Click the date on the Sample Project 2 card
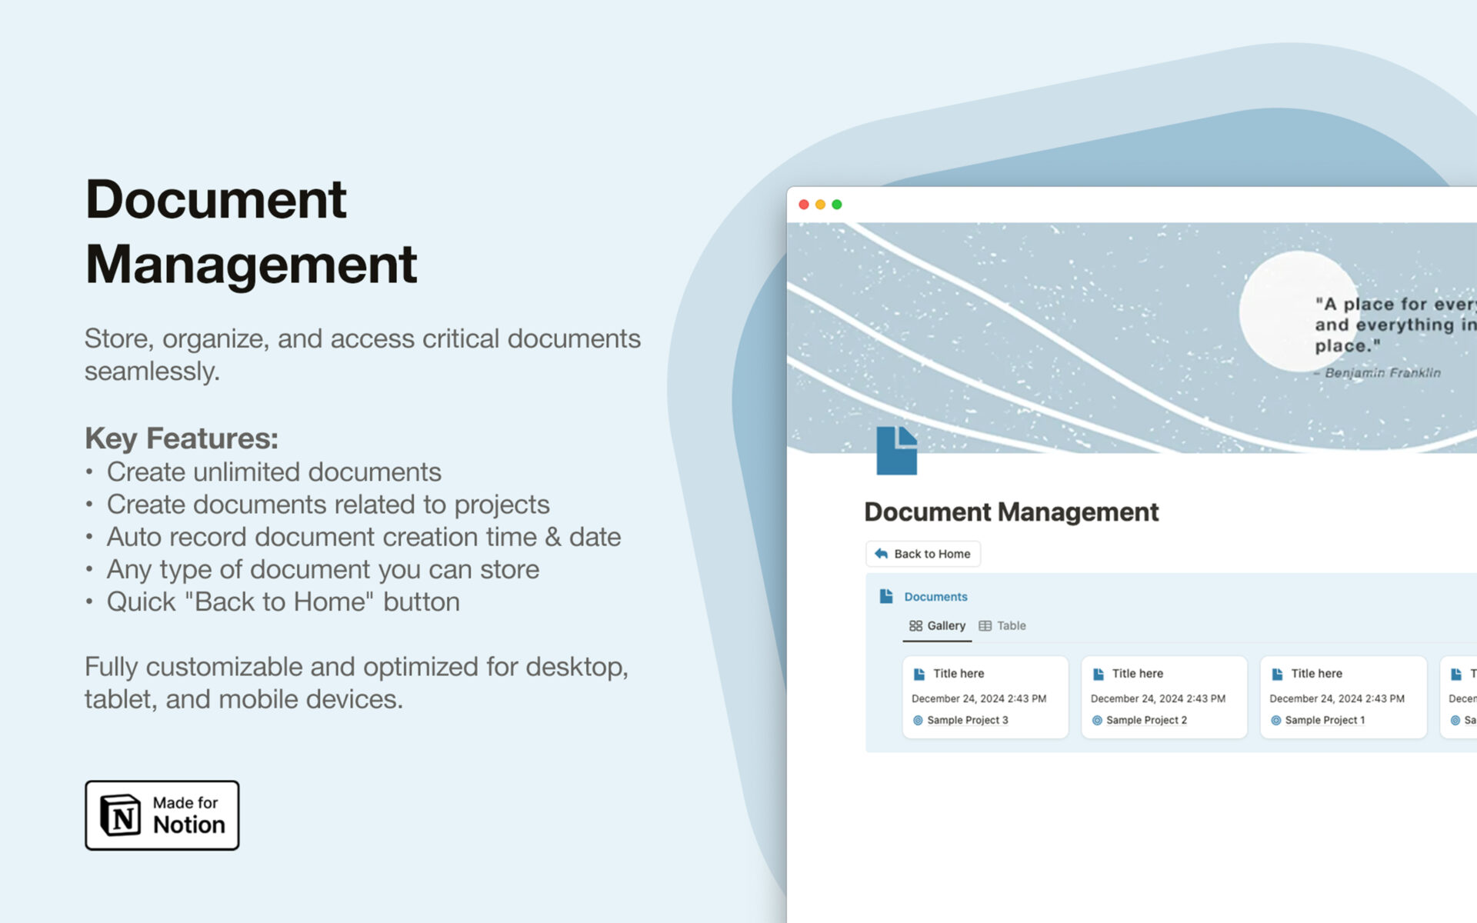This screenshot has width=1477, height=923. click(x=1158, y=699)
